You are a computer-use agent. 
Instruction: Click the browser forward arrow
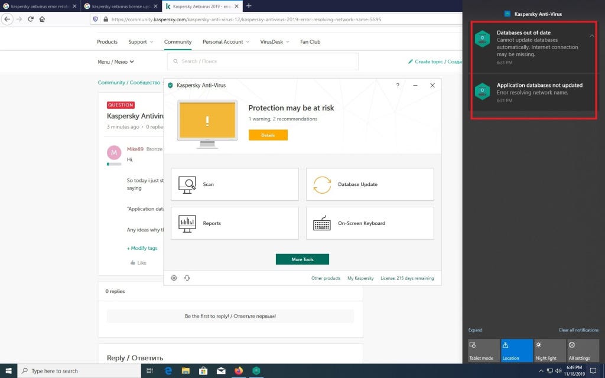point(19,19)
